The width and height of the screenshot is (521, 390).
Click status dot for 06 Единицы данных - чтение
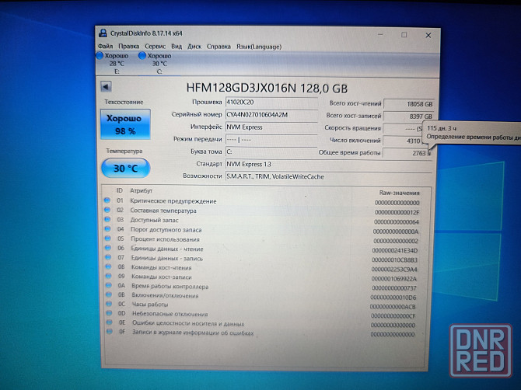click(x=108, y=248)
